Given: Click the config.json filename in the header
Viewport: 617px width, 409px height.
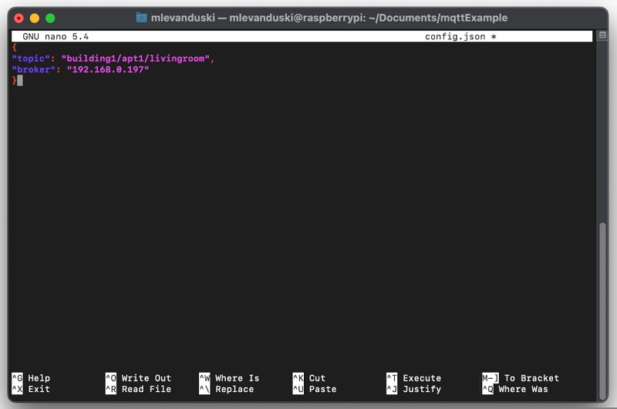Looking at the screenshot, I should pos(454,36).
